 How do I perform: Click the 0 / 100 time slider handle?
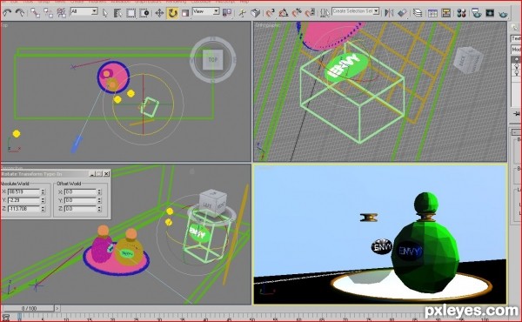28,308
